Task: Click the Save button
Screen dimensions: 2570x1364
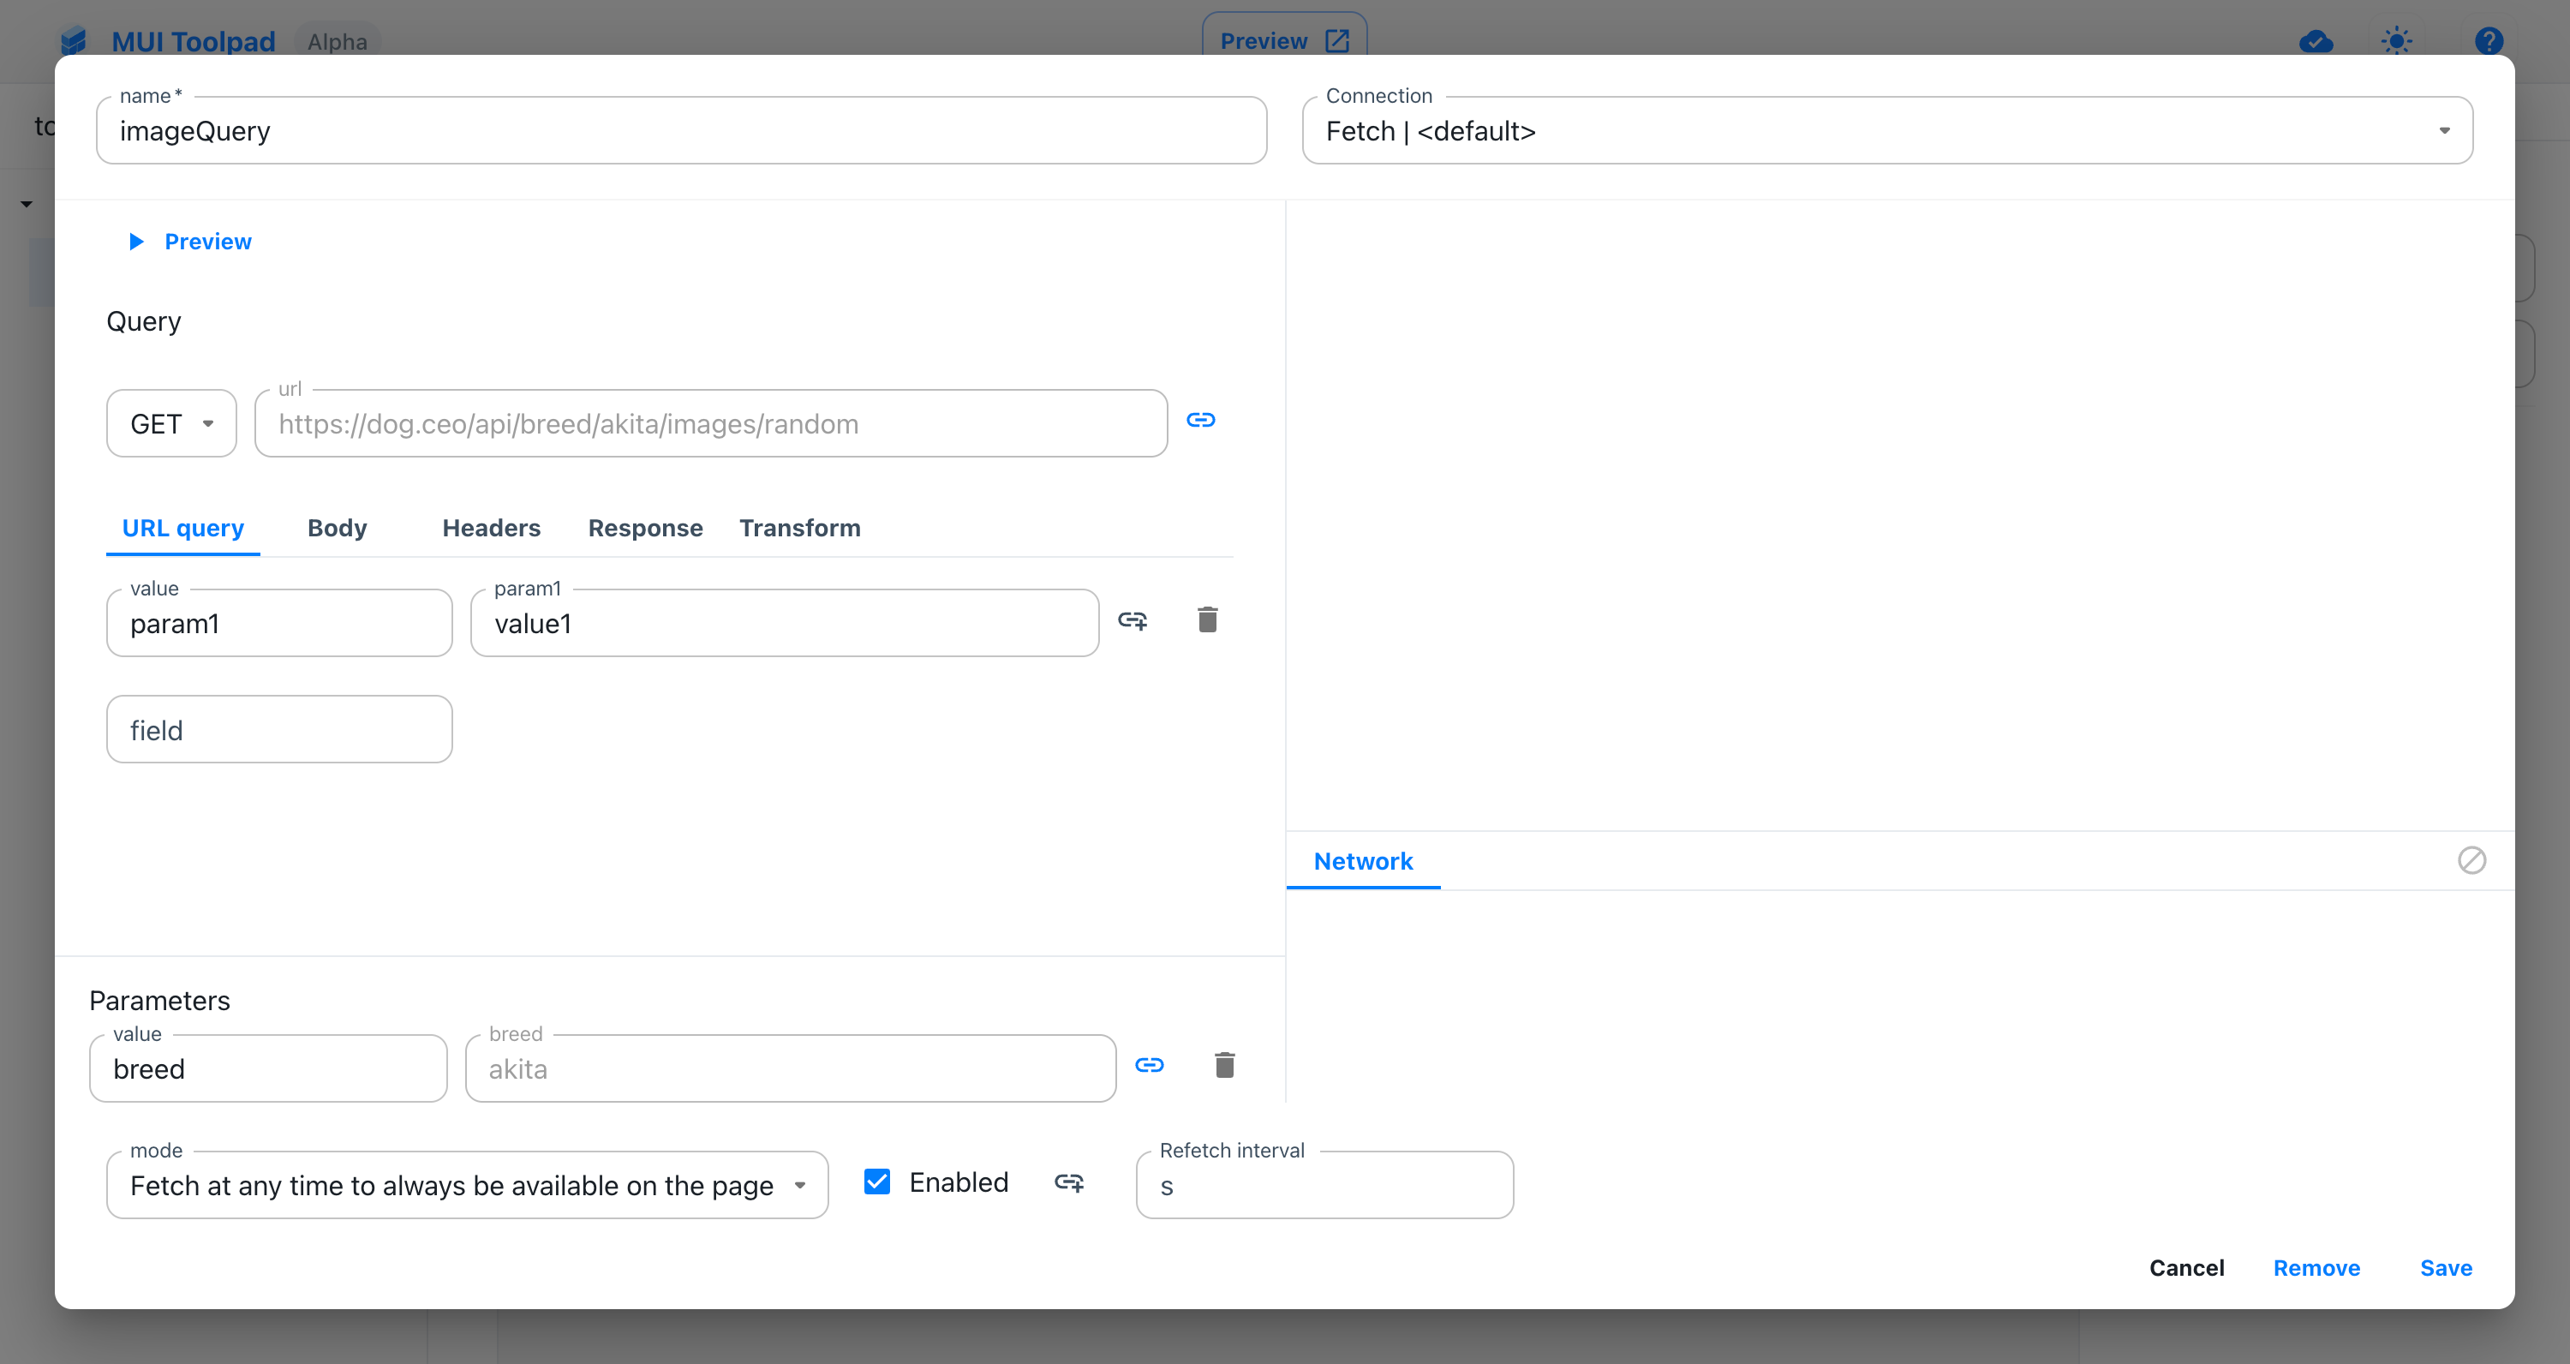Action: click(x=2447, y=1269)
